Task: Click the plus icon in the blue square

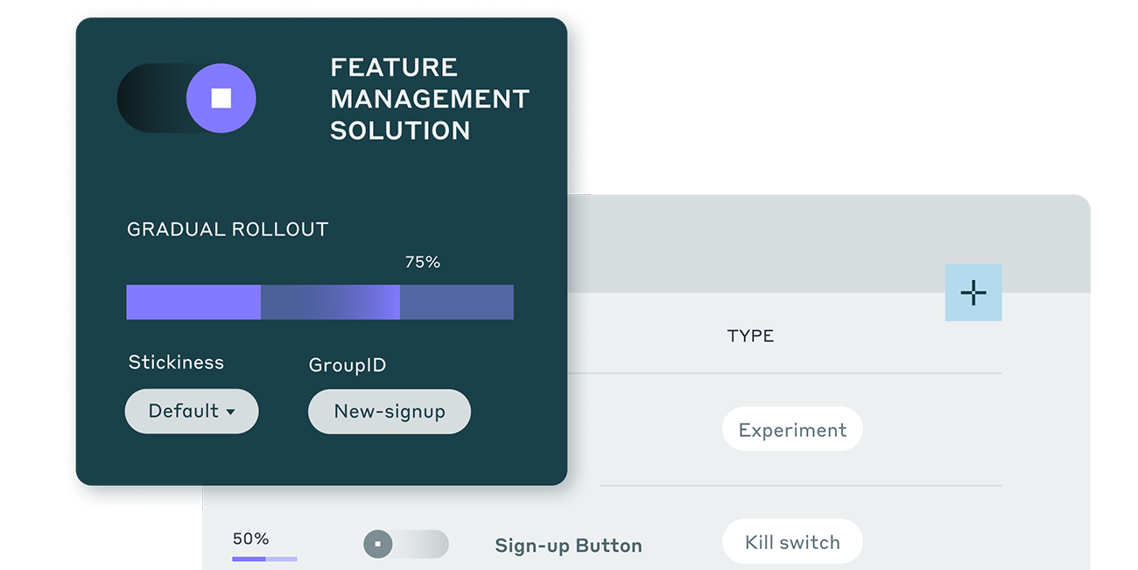Action: tap(973, 292)
